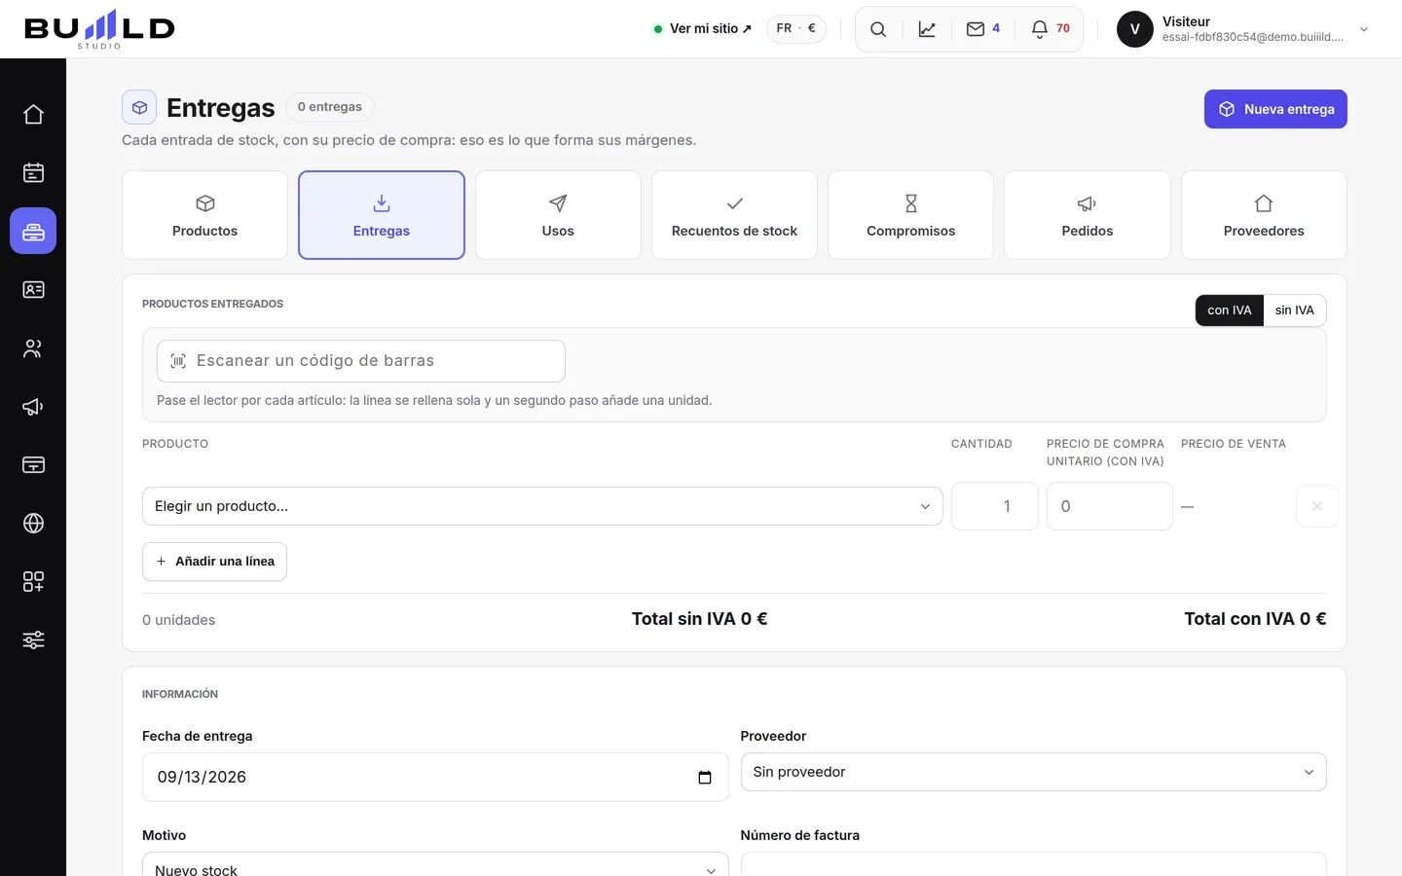Open the megaphone marketing icon in sidebar
The image size is (1402, 876).
(x=33, y=406)
